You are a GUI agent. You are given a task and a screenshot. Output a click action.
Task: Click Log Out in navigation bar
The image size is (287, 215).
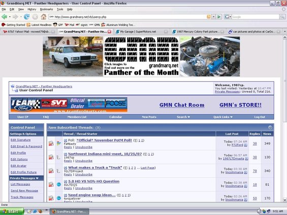(x=260, y=117)
